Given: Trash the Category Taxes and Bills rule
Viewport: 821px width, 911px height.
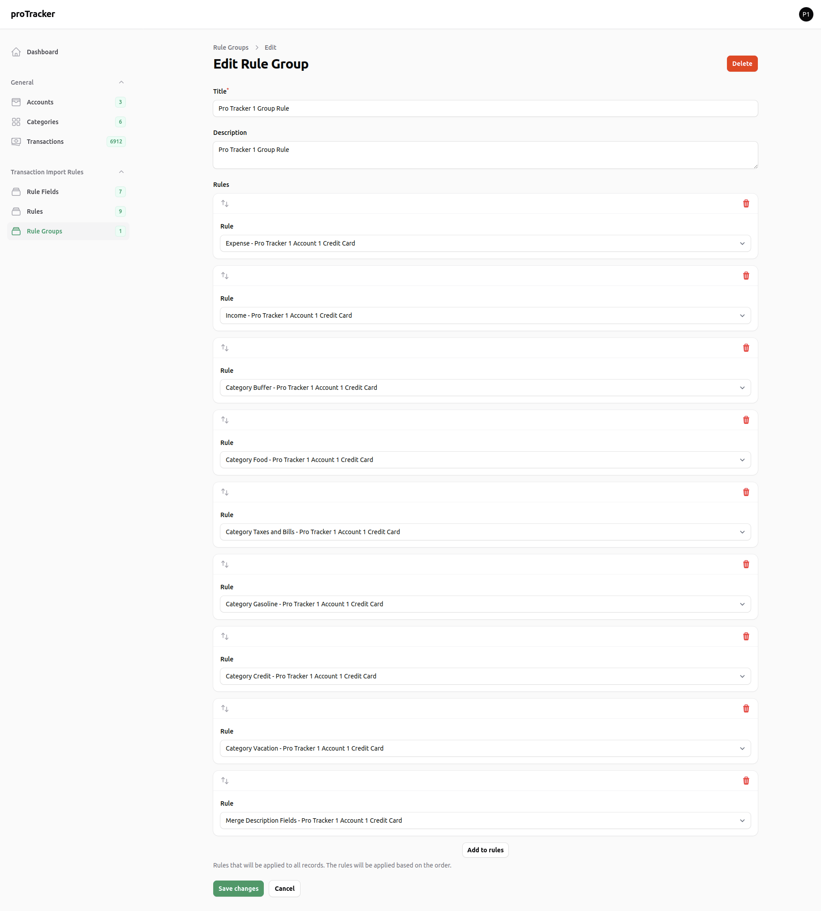Looking at the screenshot, I should [x=746, y=492].
